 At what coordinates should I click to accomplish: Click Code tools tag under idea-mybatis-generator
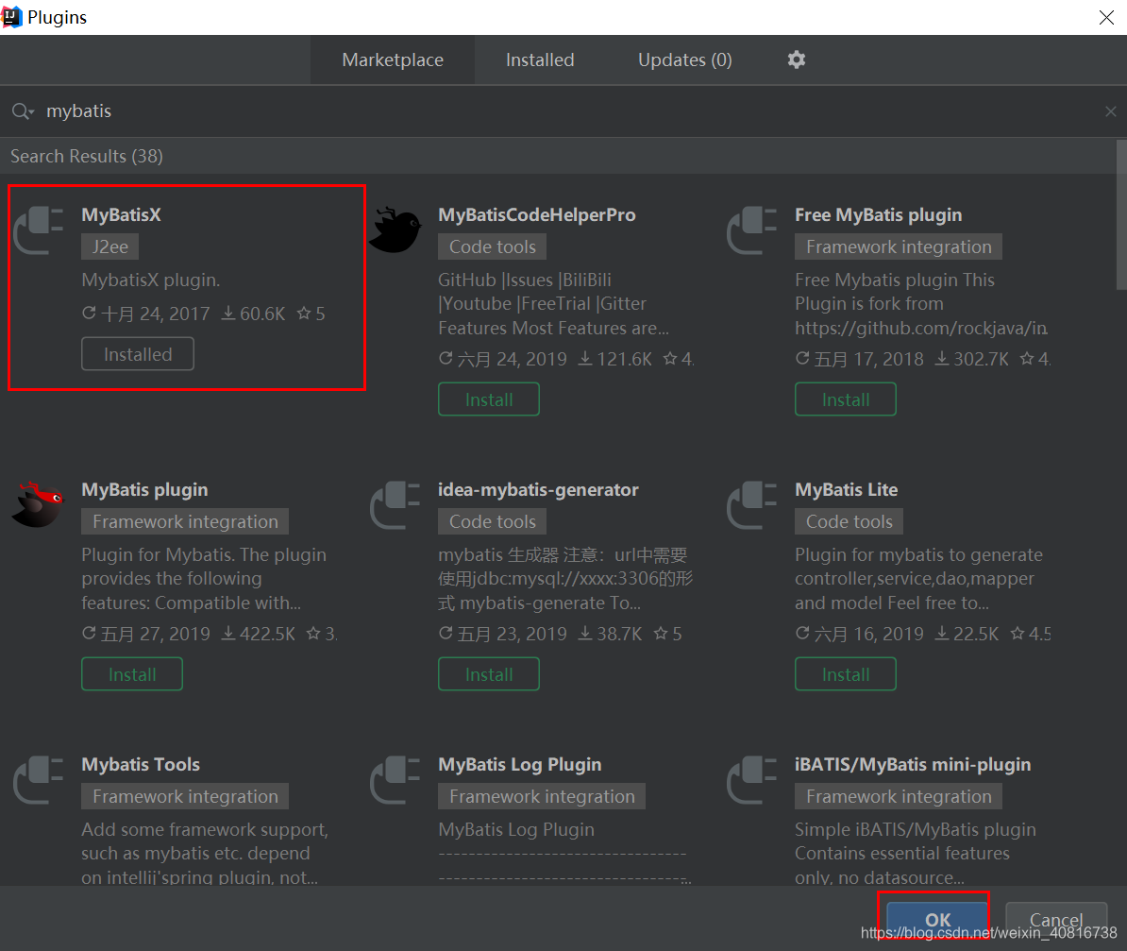pos(493,521)
